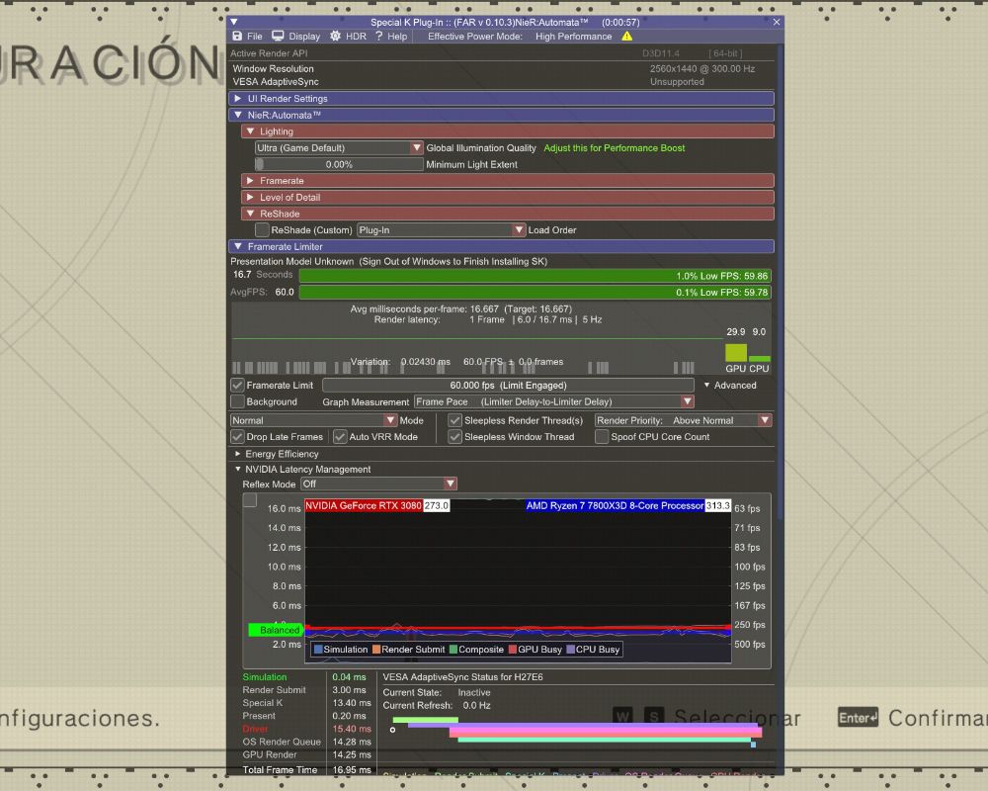Toggle Spoof CPU Core Count checkbox
The image size is (988, 791).
pyautogui.click(x=602, y=436)
